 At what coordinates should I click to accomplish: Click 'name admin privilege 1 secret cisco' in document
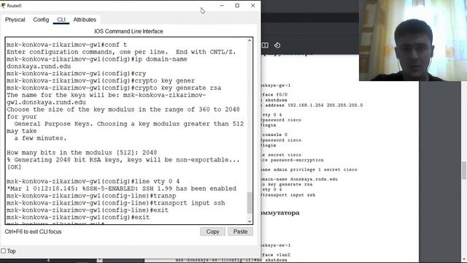(x=309, y=169)
